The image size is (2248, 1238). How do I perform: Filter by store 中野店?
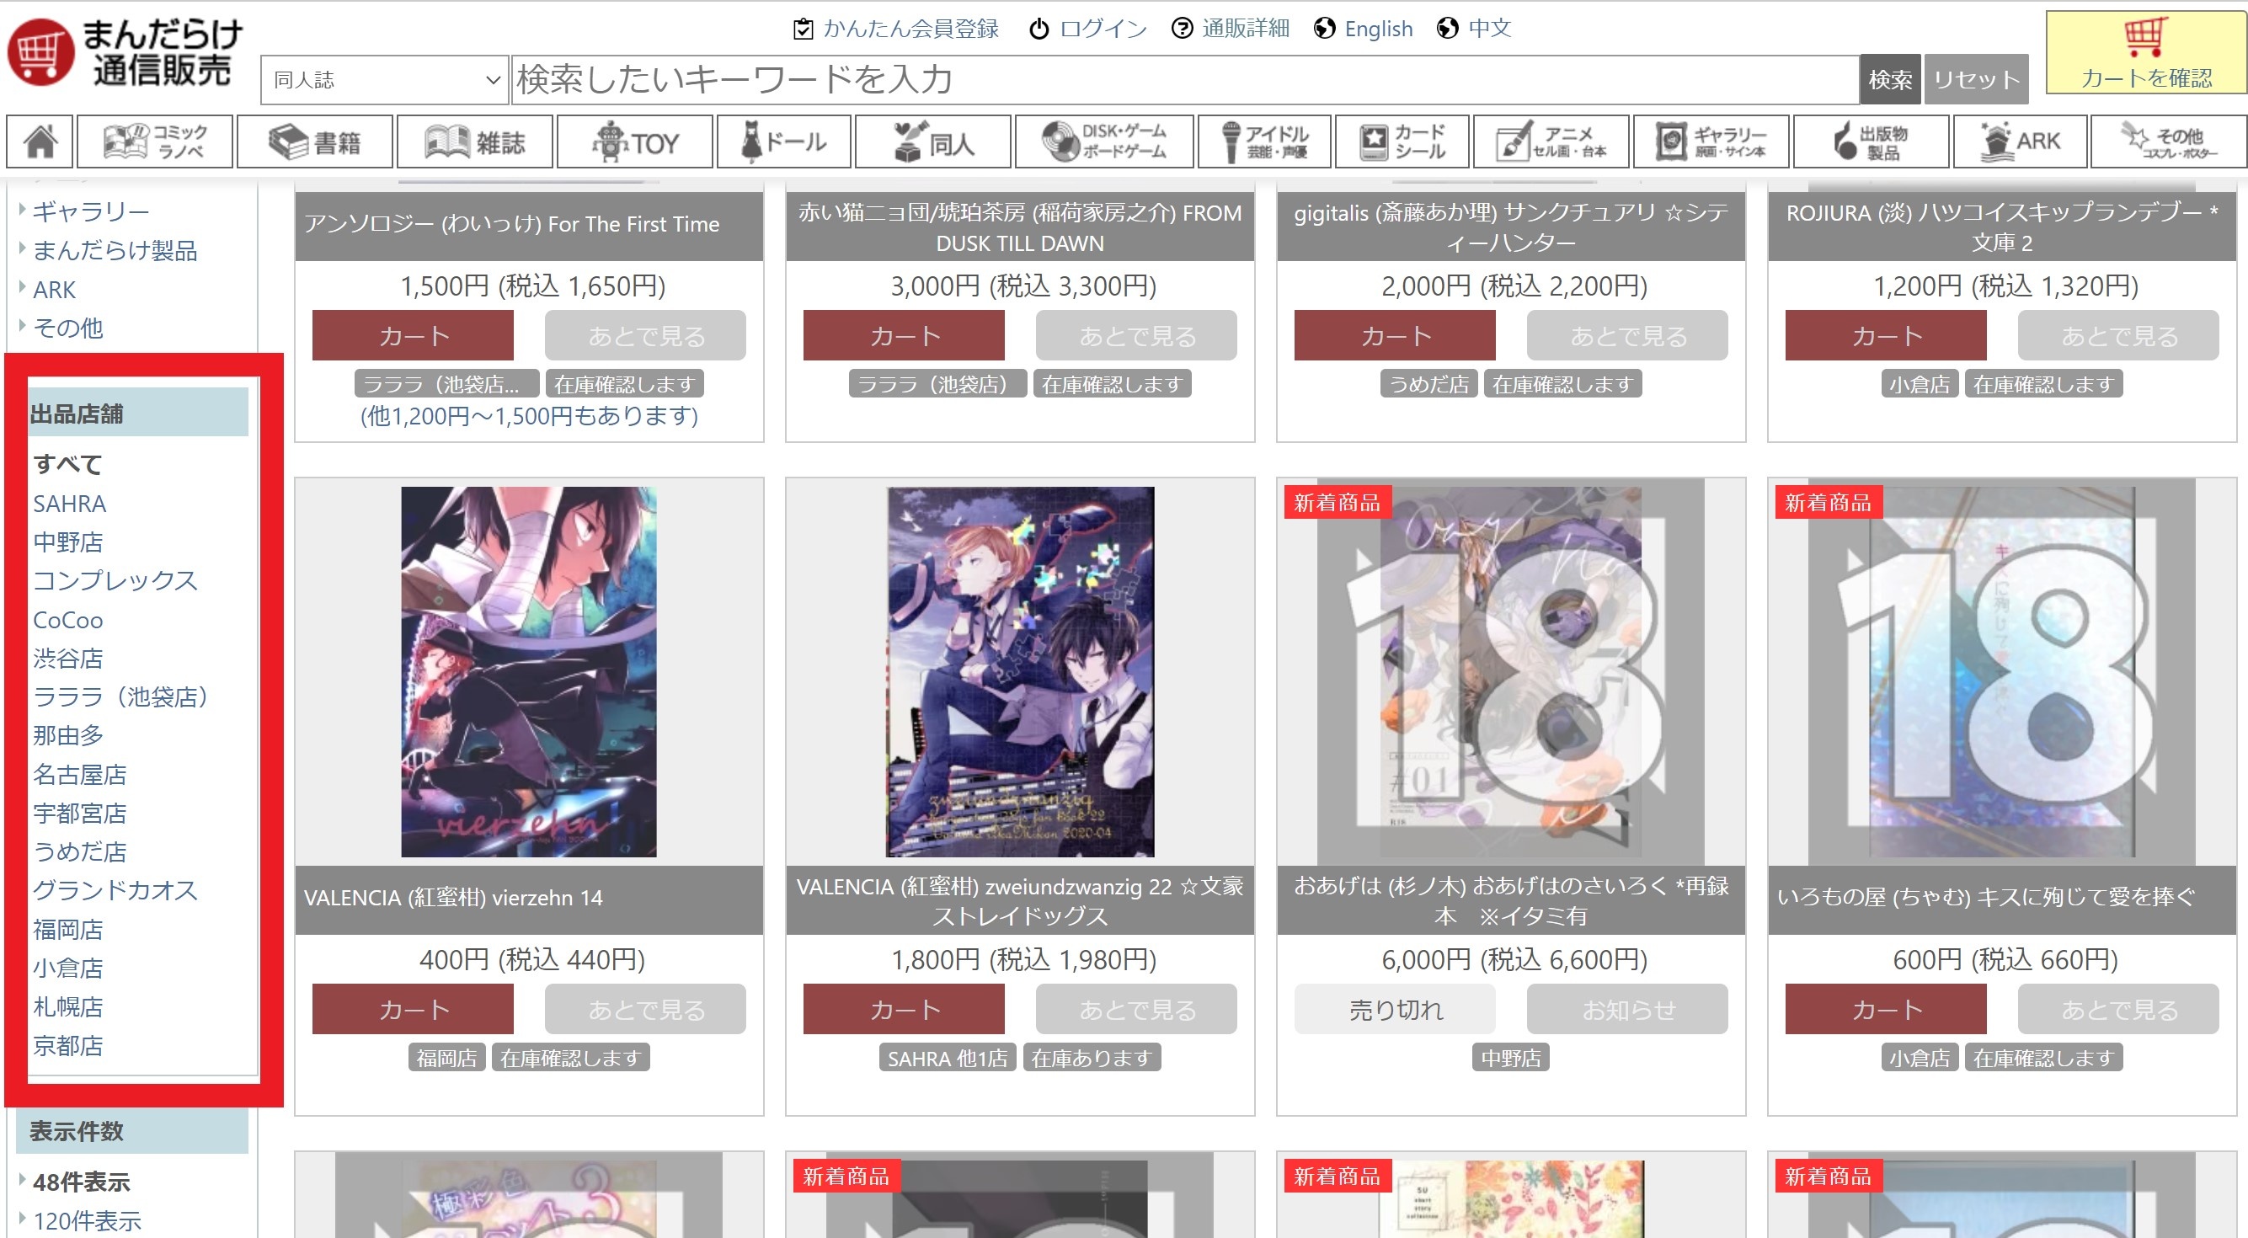click(x=68, y=542)
